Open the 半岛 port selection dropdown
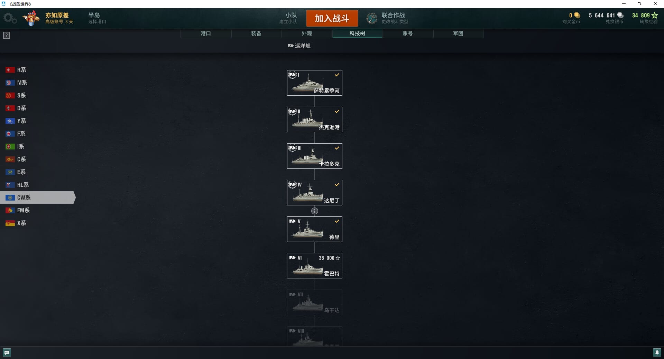This screenshot has width=664, height=359. 97,18
